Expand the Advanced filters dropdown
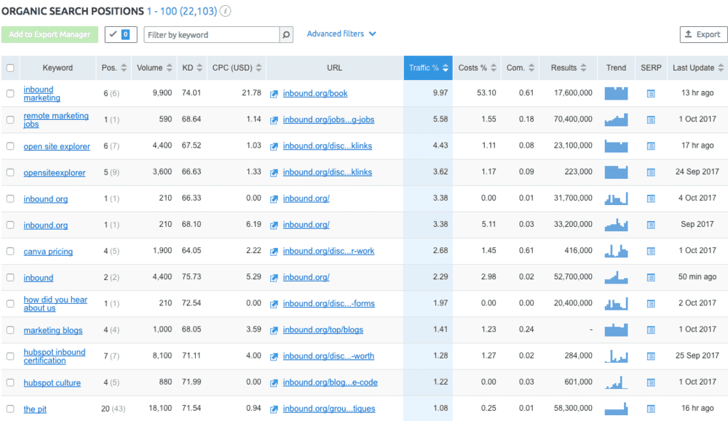 coord(341,33)
